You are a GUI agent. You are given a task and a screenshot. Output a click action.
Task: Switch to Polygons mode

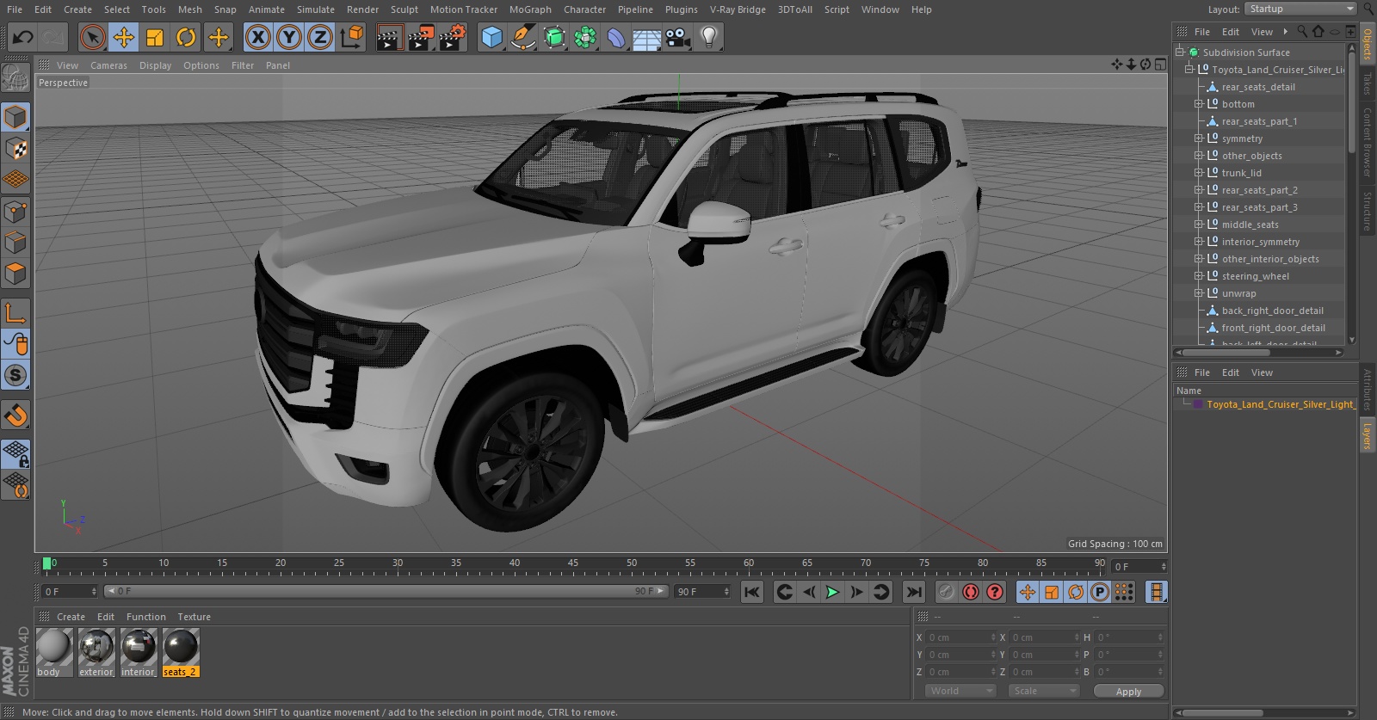pos(15,274)
